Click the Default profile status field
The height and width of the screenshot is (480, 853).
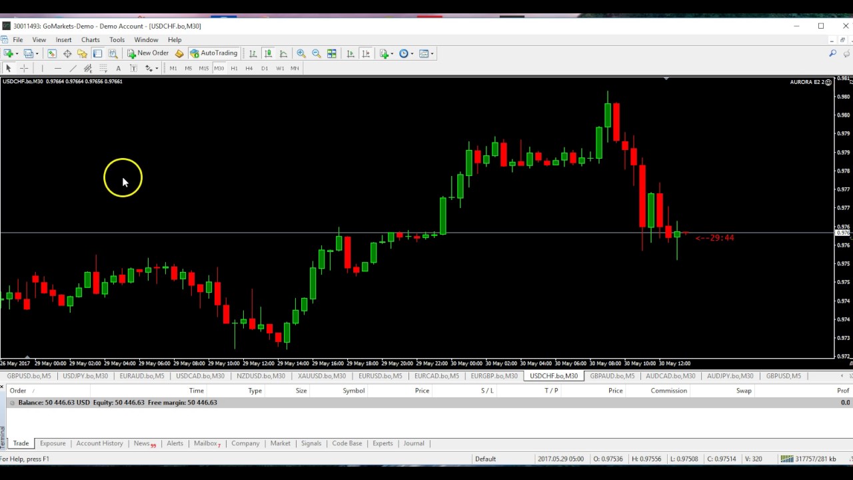click(x=486, y=459)
